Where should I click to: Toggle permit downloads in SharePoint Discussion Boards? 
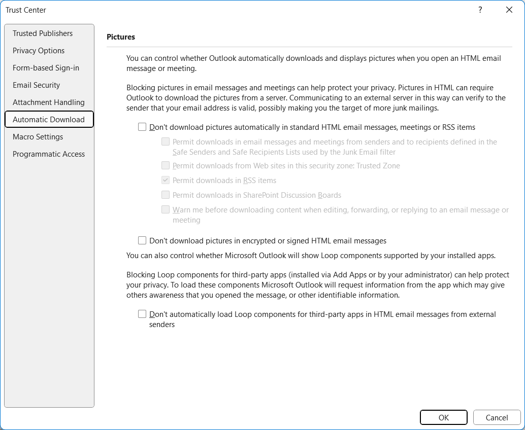point(166,195)
